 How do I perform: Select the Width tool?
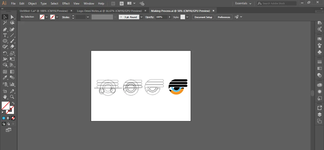(5, 59)
